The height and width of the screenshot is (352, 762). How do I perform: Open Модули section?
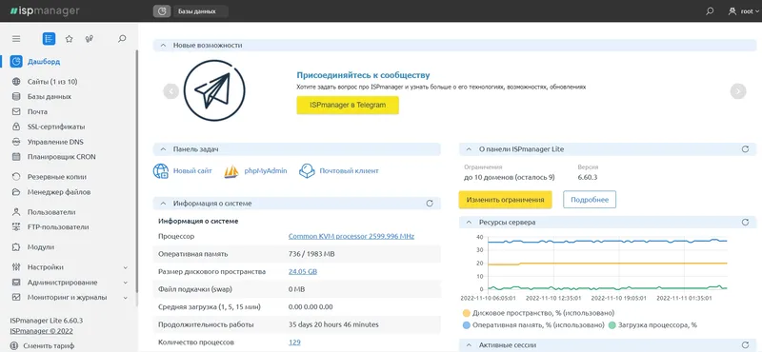coord(41,247)
